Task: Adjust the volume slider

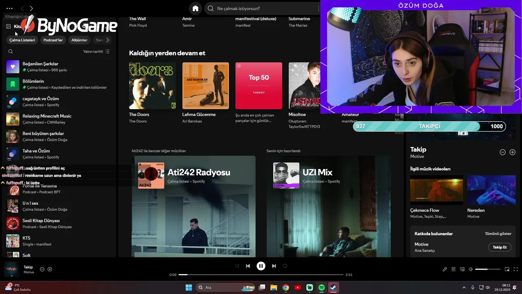Action: point(488,269)
